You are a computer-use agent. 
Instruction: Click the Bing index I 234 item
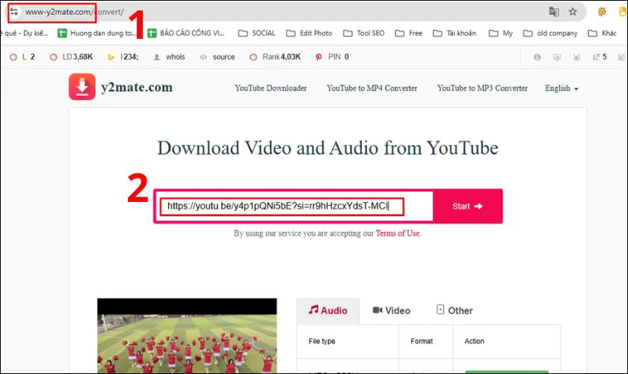(123, 57)
